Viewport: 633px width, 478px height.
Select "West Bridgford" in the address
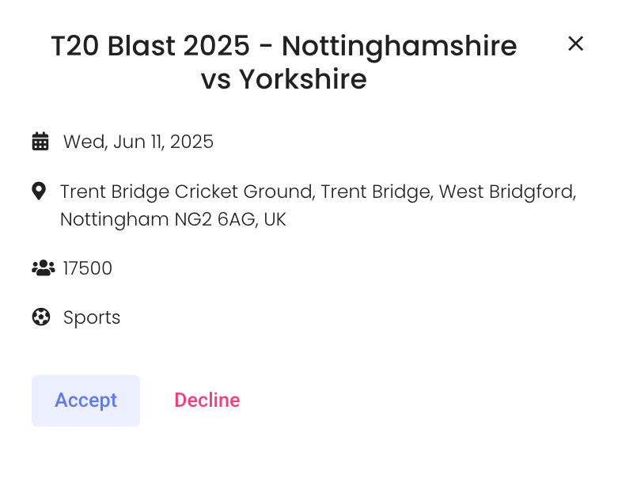[506, 192]
